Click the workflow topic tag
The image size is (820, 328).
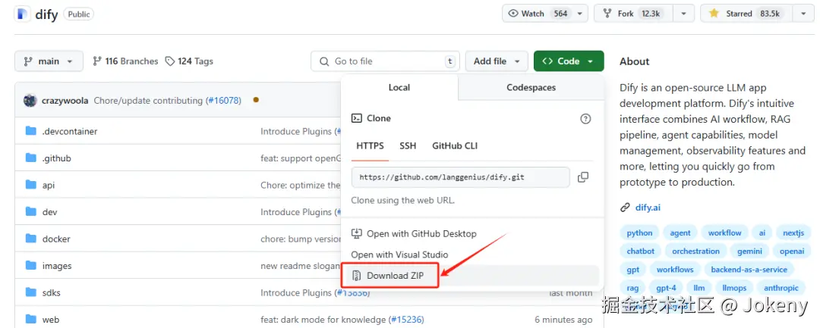pyautogui.click(x=725, y=233)
